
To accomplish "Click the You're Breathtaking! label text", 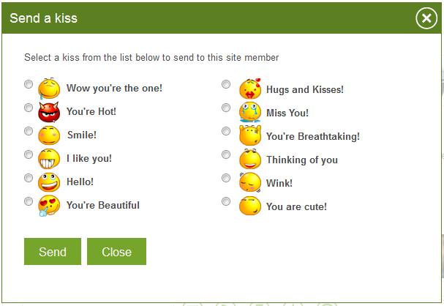I will (313, 136).
